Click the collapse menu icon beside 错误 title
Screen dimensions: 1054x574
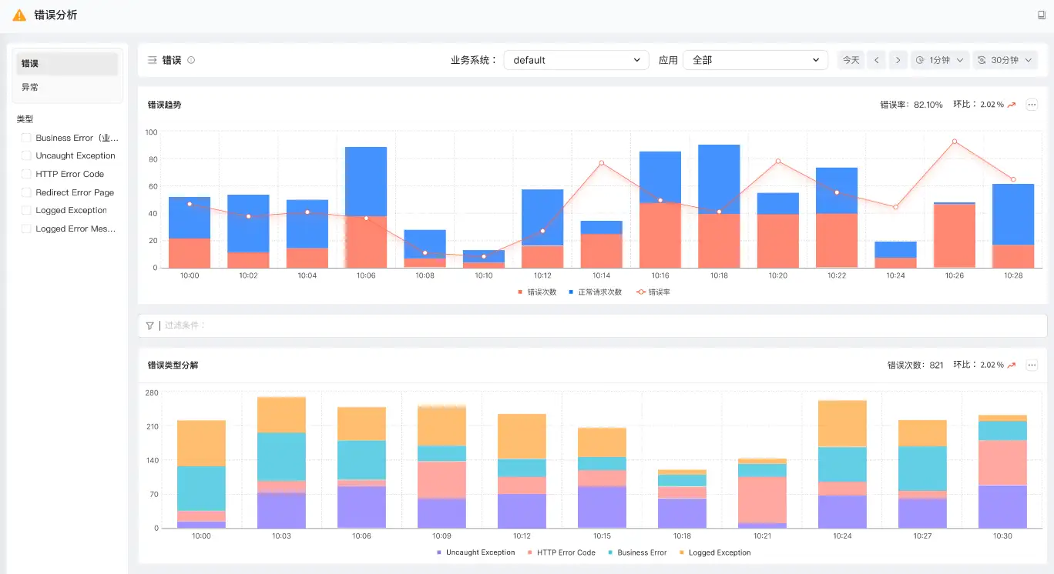click(x=152, y=60)
